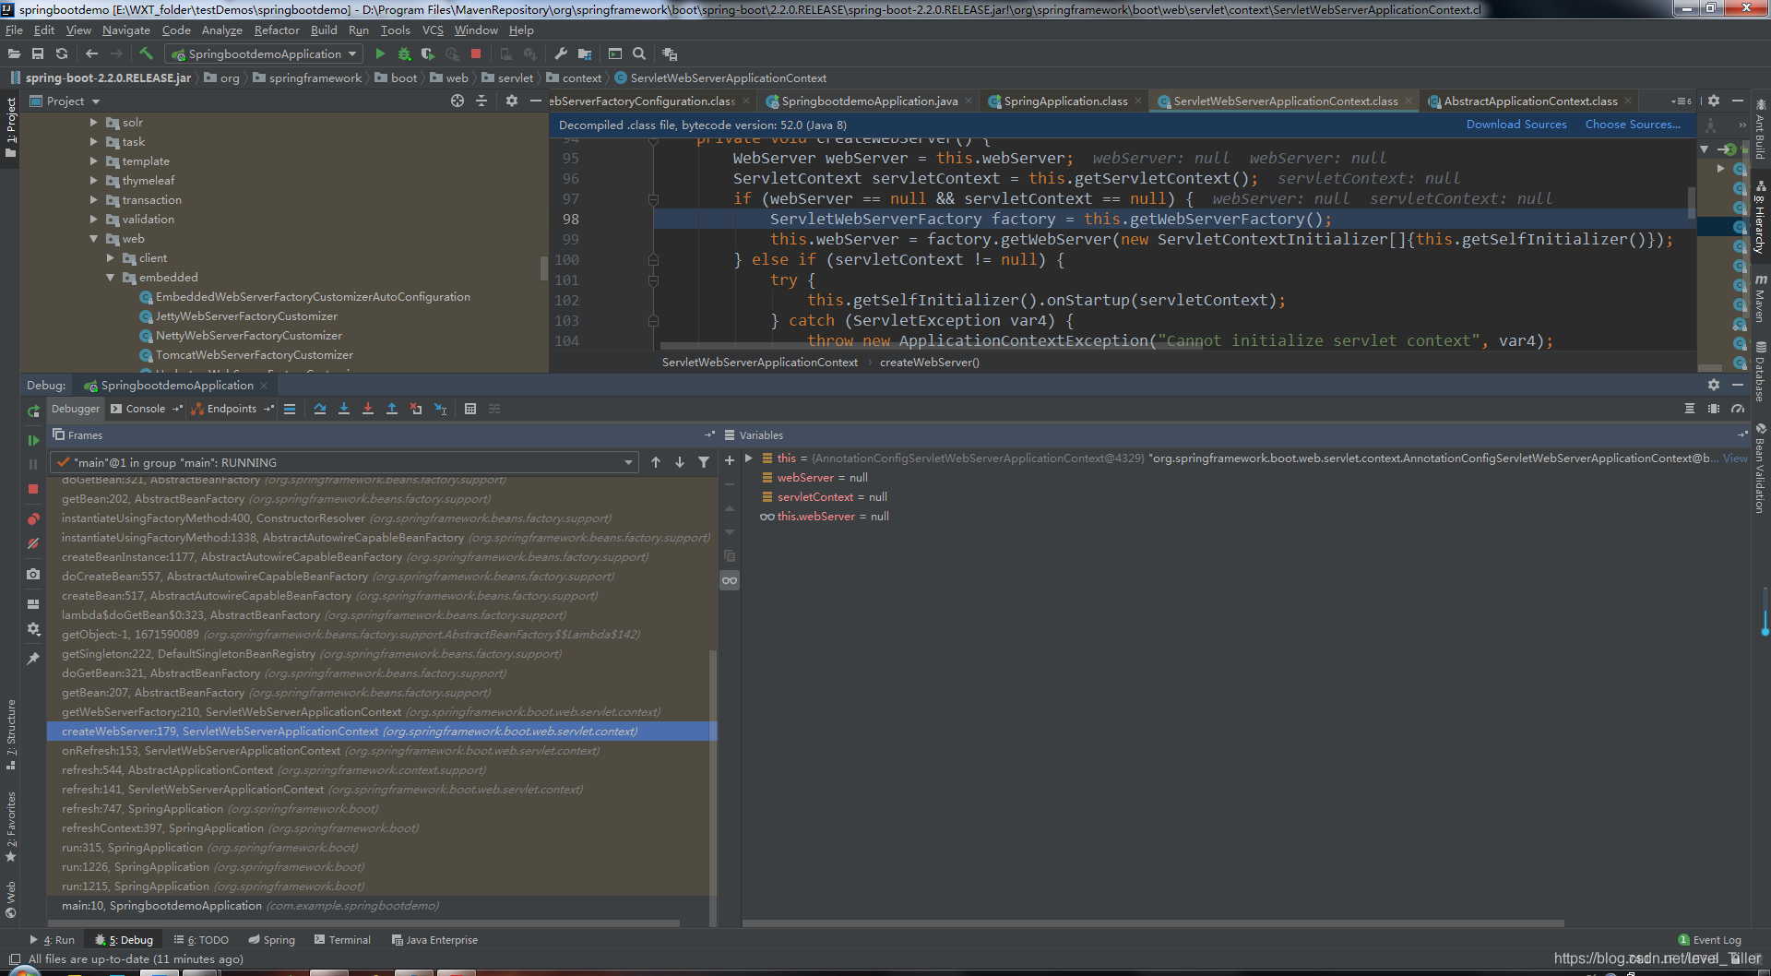Click Download Sources link
This screenshot has width=1771, height=976.
click(x=1516, y=125)
